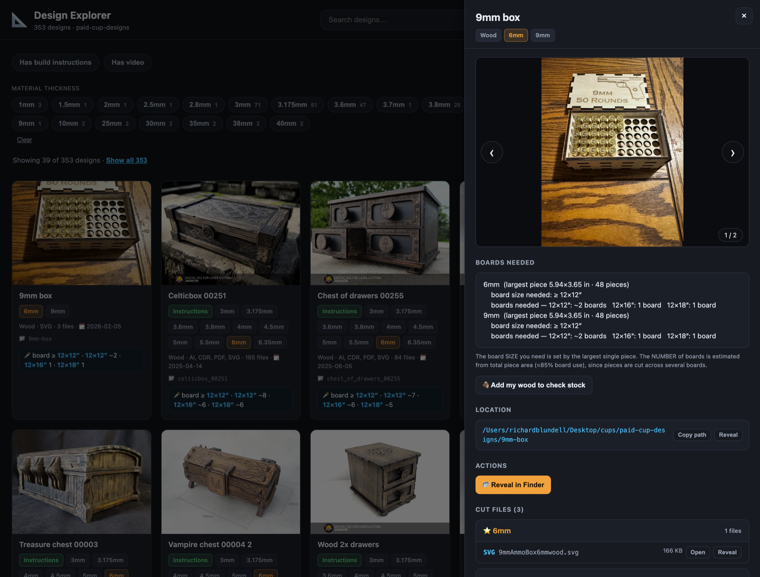Enable the 25mm thickness filter
The width and height of the screenshot is (760, 577).
pos(115,123)
